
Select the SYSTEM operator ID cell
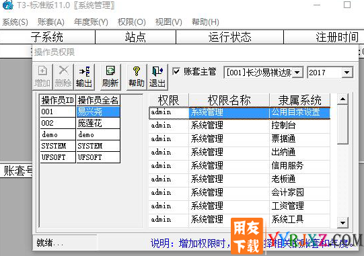point(58,146)
